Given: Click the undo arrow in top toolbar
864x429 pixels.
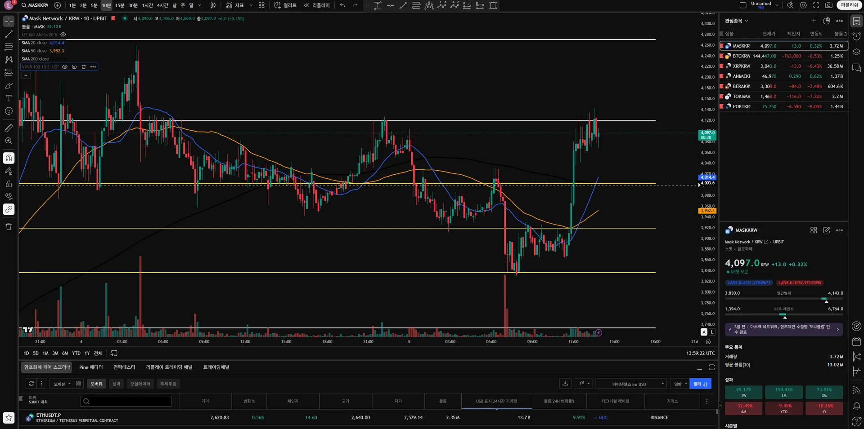Looking at the screenshot, I should 342,5.
